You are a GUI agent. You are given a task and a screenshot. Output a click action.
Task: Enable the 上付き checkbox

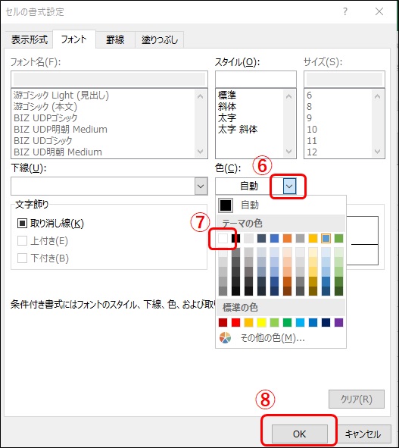click(22, 241)
